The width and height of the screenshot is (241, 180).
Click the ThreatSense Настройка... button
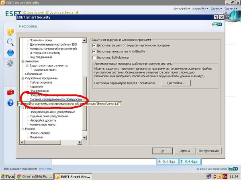click(176, 83)
